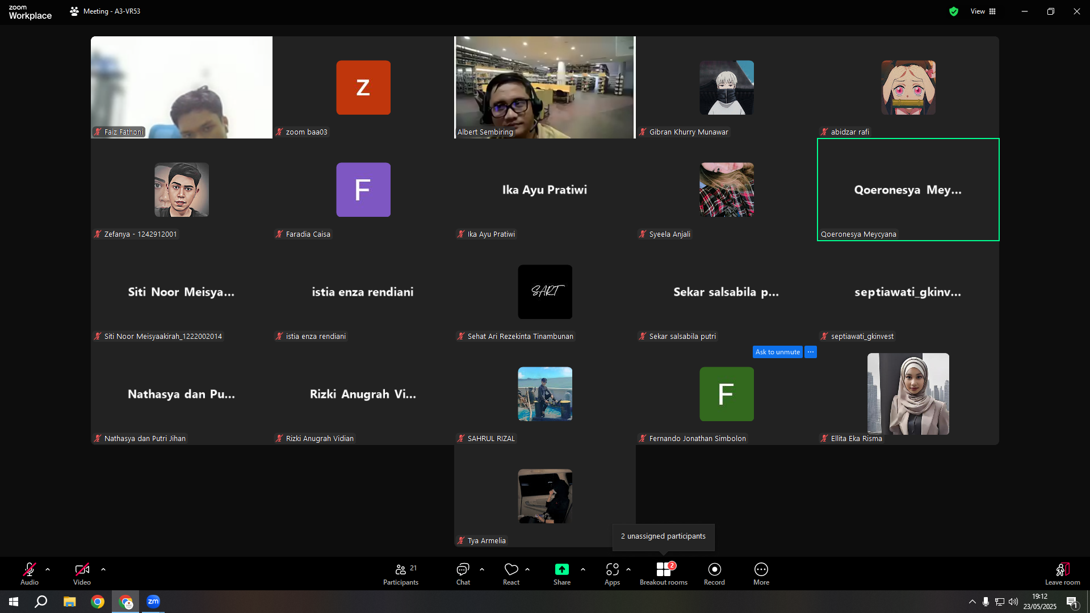This screenshot has height=613, width=1090.
Task: Click the Rizki Anugrah Vi... tile name
Action: click(x=363, y=394)
